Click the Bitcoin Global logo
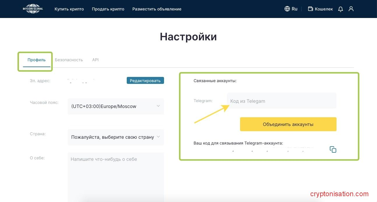The width and height of the screenshot is (377, 202). pos(33,9)
